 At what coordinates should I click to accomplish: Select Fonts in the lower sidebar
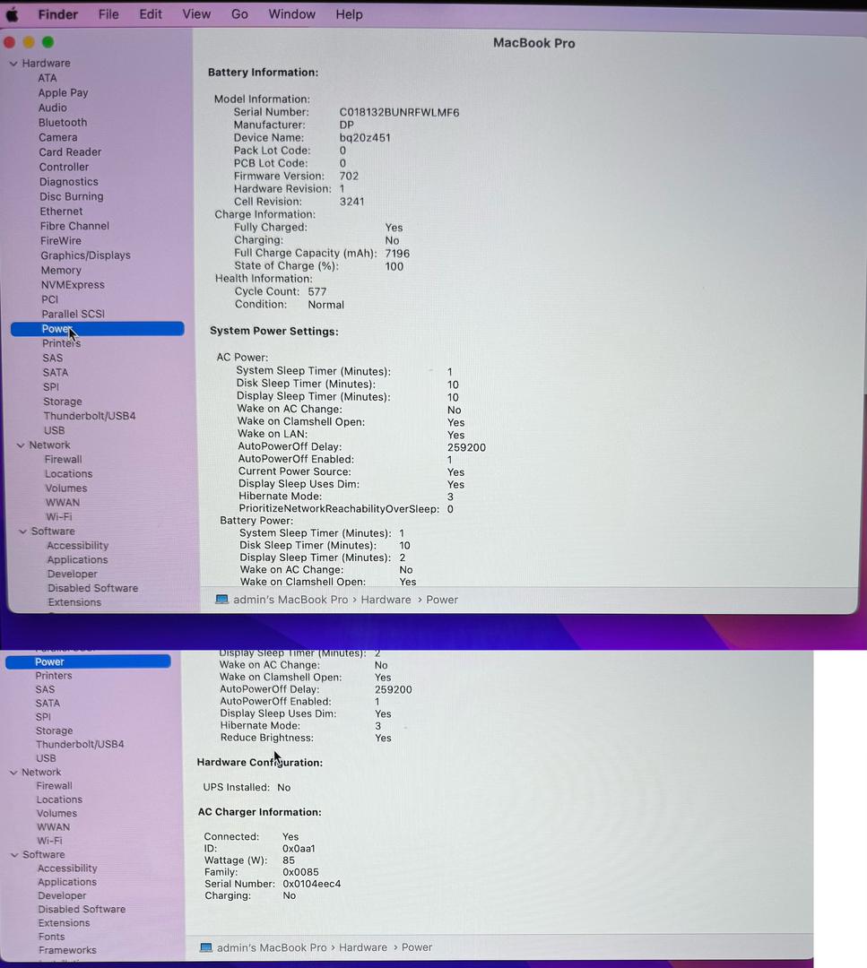(51, 937)
